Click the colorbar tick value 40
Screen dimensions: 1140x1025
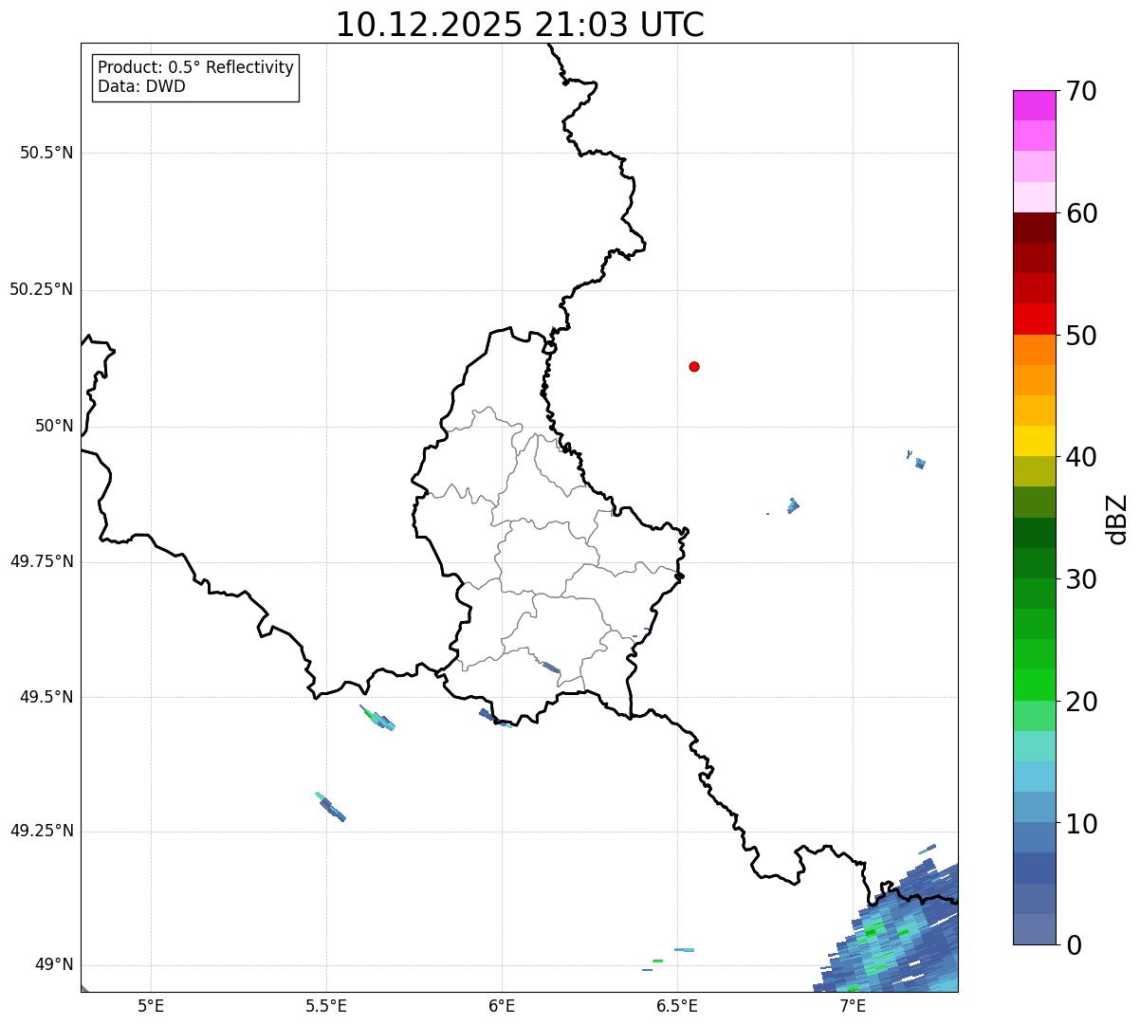[x=1081, y=457]
